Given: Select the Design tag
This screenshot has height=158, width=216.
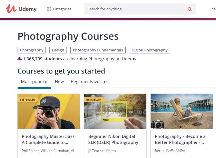Looking at the screenshot, I should tap(58, 50).
